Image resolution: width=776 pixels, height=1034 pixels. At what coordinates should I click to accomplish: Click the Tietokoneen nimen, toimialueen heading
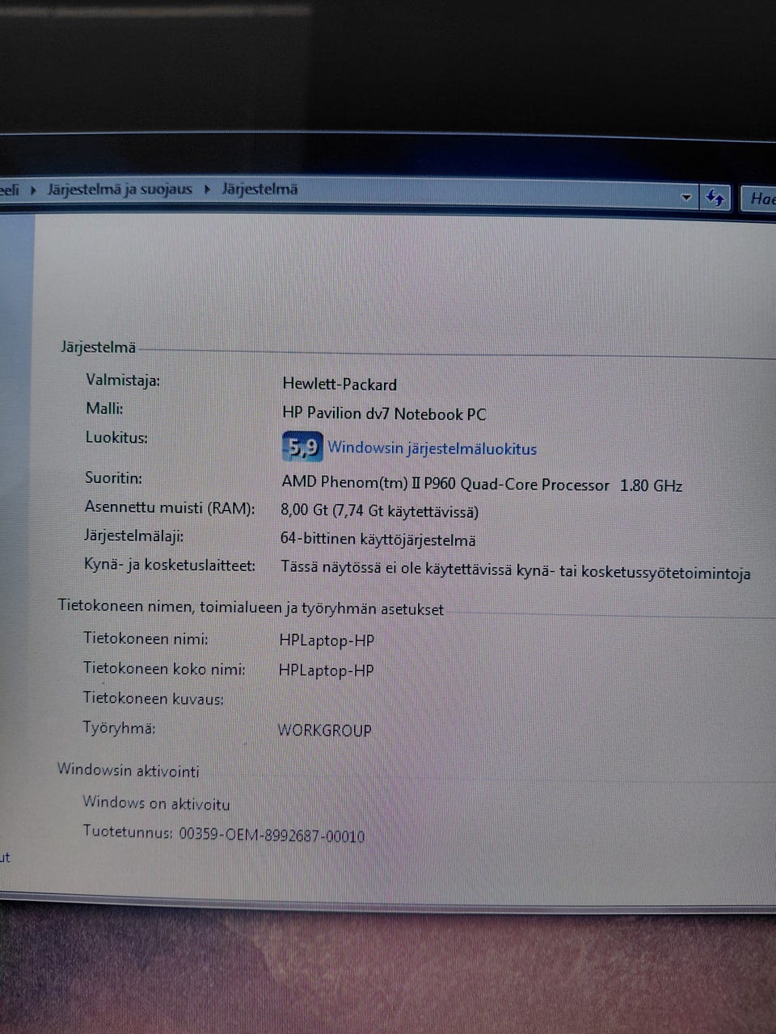tap(251, 607)
